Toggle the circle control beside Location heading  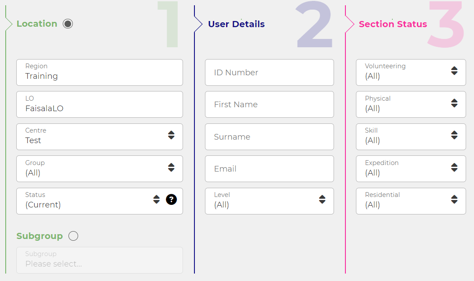tap(68, 24)
